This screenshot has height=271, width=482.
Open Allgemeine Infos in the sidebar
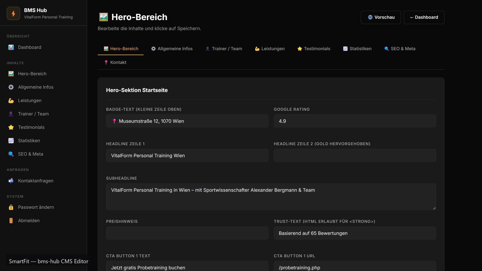[43, 87]
